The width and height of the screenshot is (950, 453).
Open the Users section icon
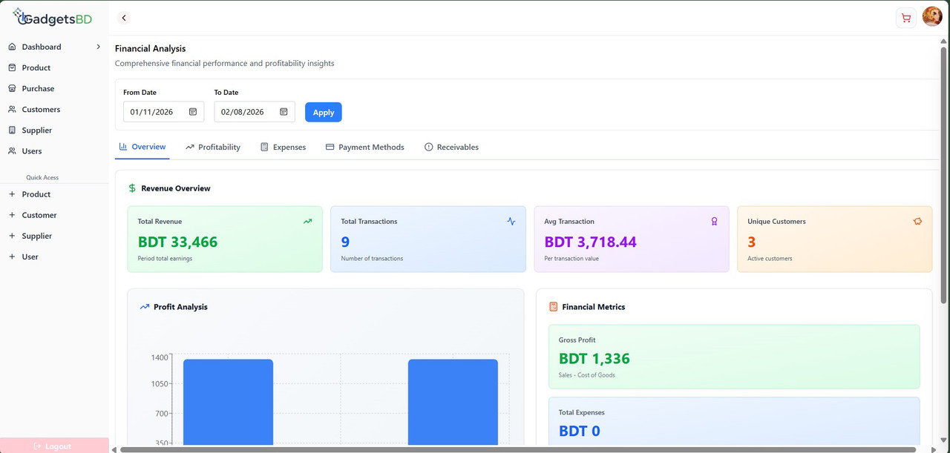coord(12,151)
